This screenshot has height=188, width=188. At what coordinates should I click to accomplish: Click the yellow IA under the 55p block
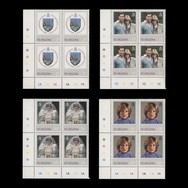(124, 174)
